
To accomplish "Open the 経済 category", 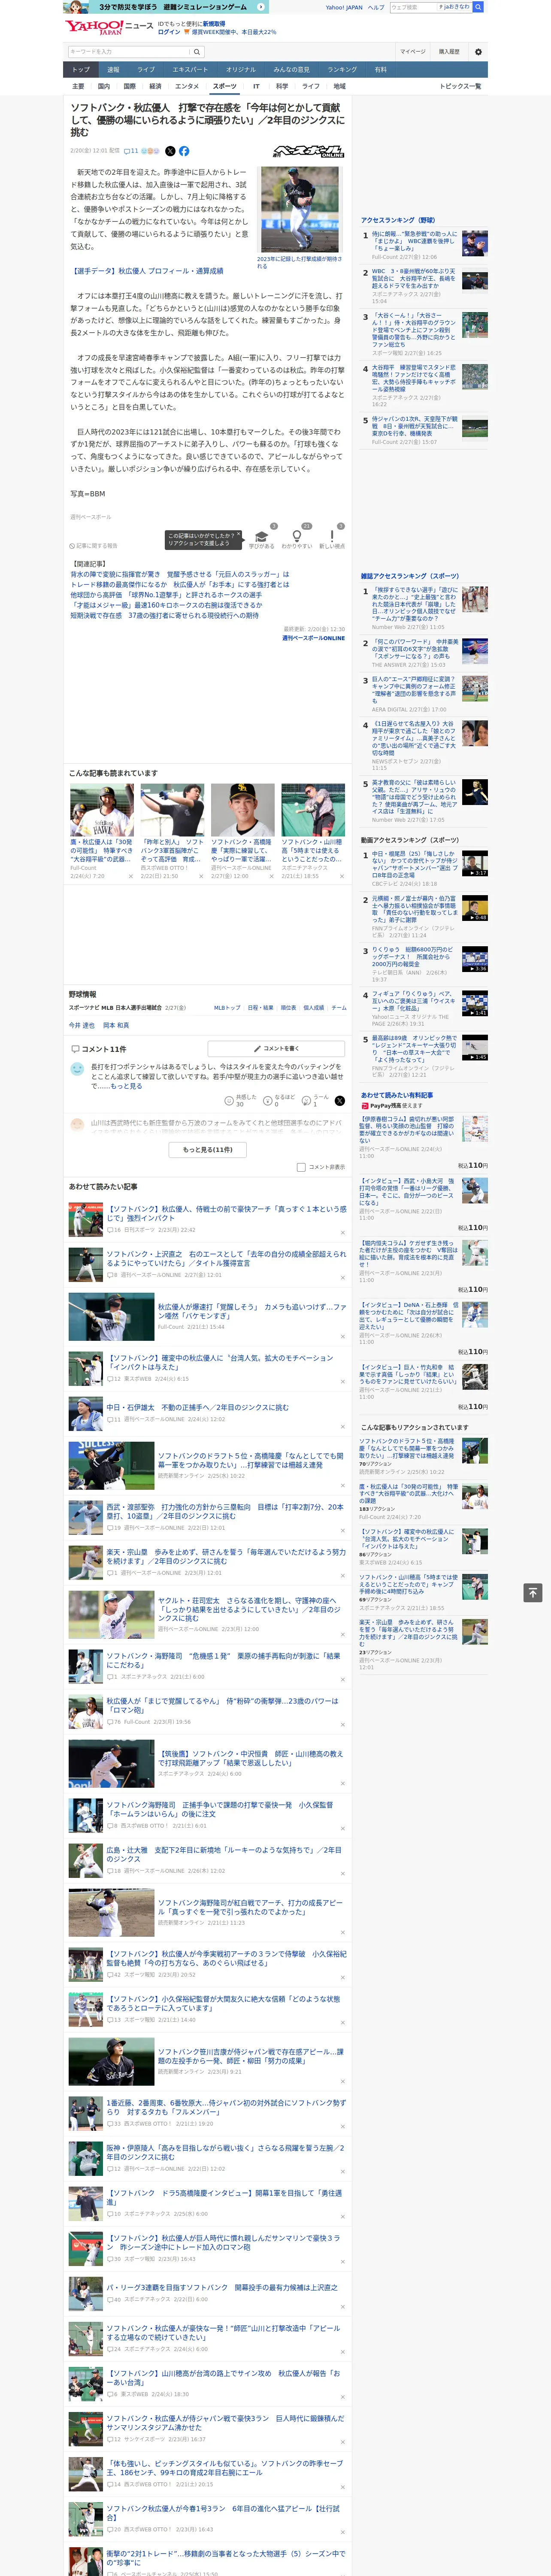I will tap(155, 86).
